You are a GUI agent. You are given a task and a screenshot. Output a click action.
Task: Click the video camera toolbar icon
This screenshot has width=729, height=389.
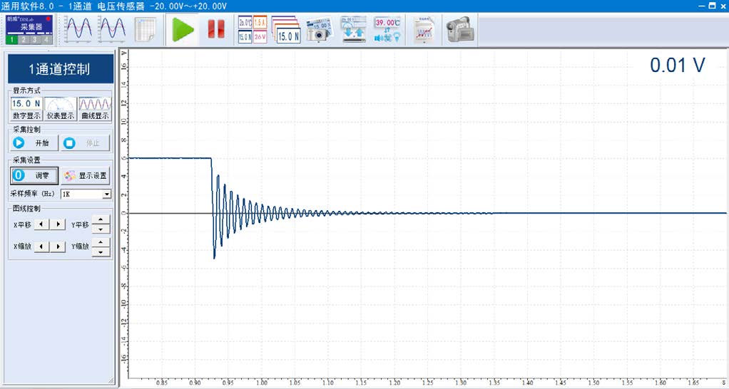(460, 30)
